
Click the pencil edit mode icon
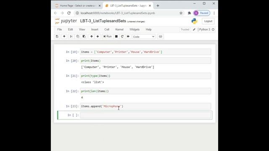(x=194, y=29)
